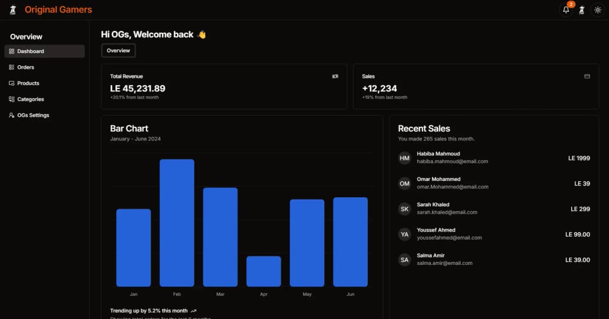The height and width of the screenshot is (319, 609).
Task: Click the name Habiba Mahmoud
Action: point(438,154)
